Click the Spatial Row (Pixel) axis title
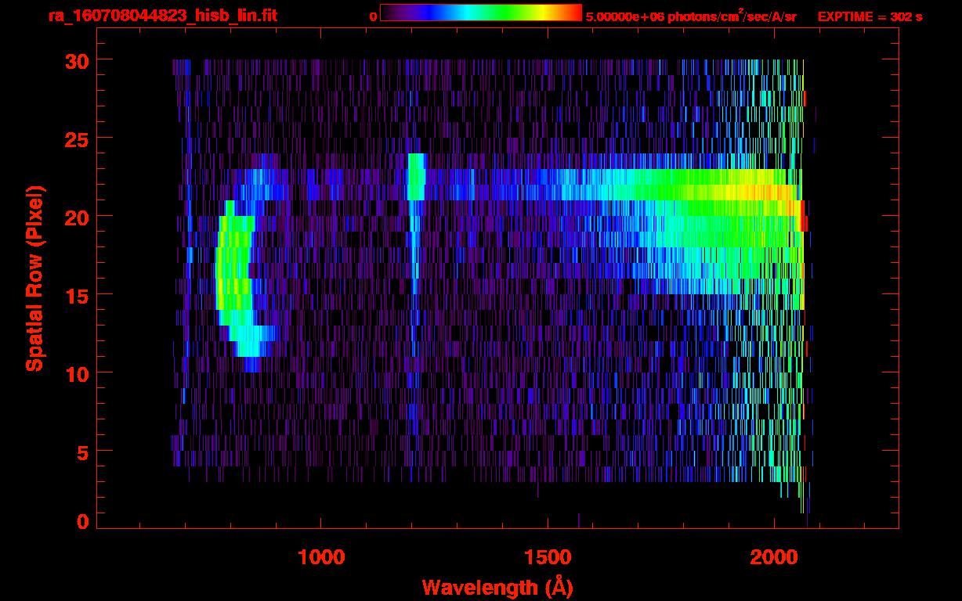Screen dimensions: 962x601 [x=34, y=278]
